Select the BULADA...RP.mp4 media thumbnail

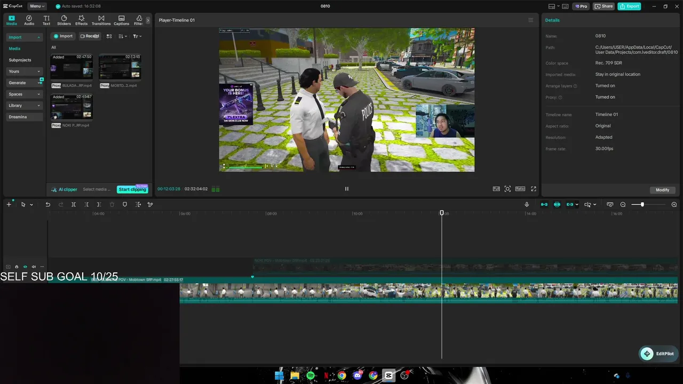pos(72,67)
